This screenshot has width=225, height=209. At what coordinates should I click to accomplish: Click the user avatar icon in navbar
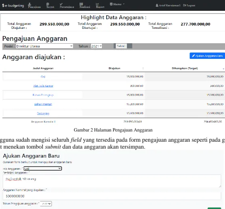[x=157, y=6]
